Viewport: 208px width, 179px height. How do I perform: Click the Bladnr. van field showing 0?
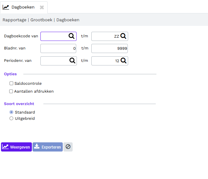58,48
